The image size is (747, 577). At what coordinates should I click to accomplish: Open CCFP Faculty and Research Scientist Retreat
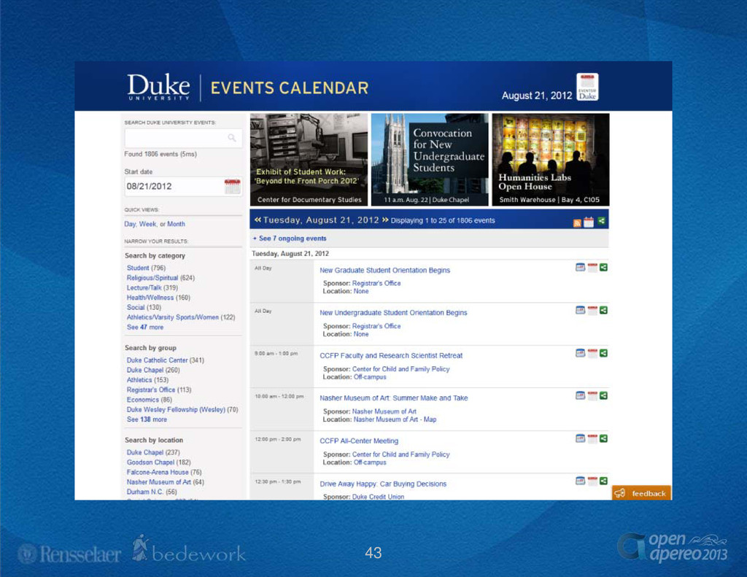(391, 356)
